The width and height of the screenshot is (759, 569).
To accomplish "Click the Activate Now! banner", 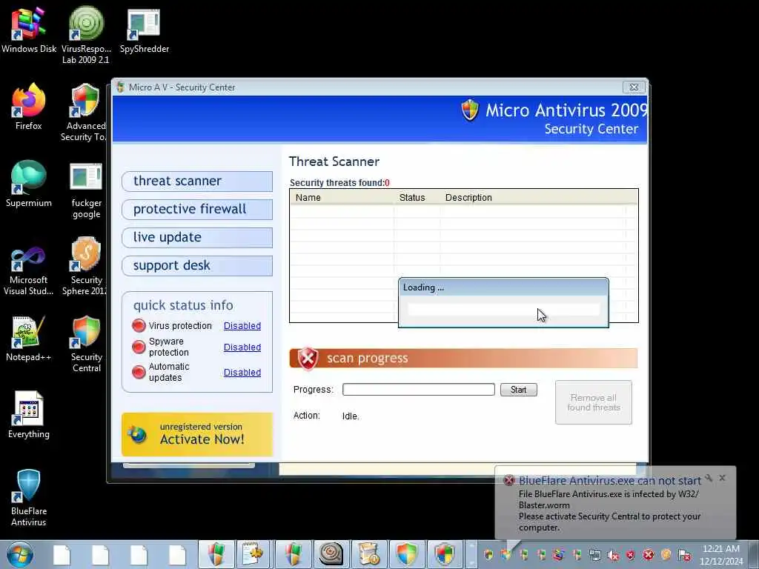I will (x=197, y=434).
